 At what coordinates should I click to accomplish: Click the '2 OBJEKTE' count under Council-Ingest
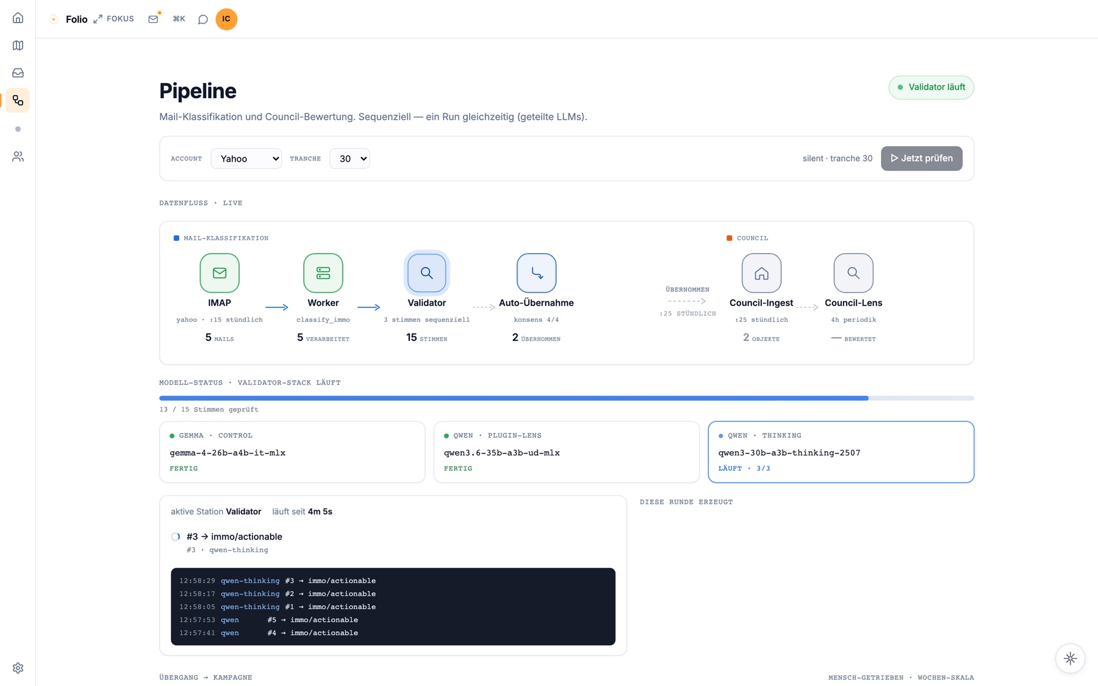coord(761,338)
